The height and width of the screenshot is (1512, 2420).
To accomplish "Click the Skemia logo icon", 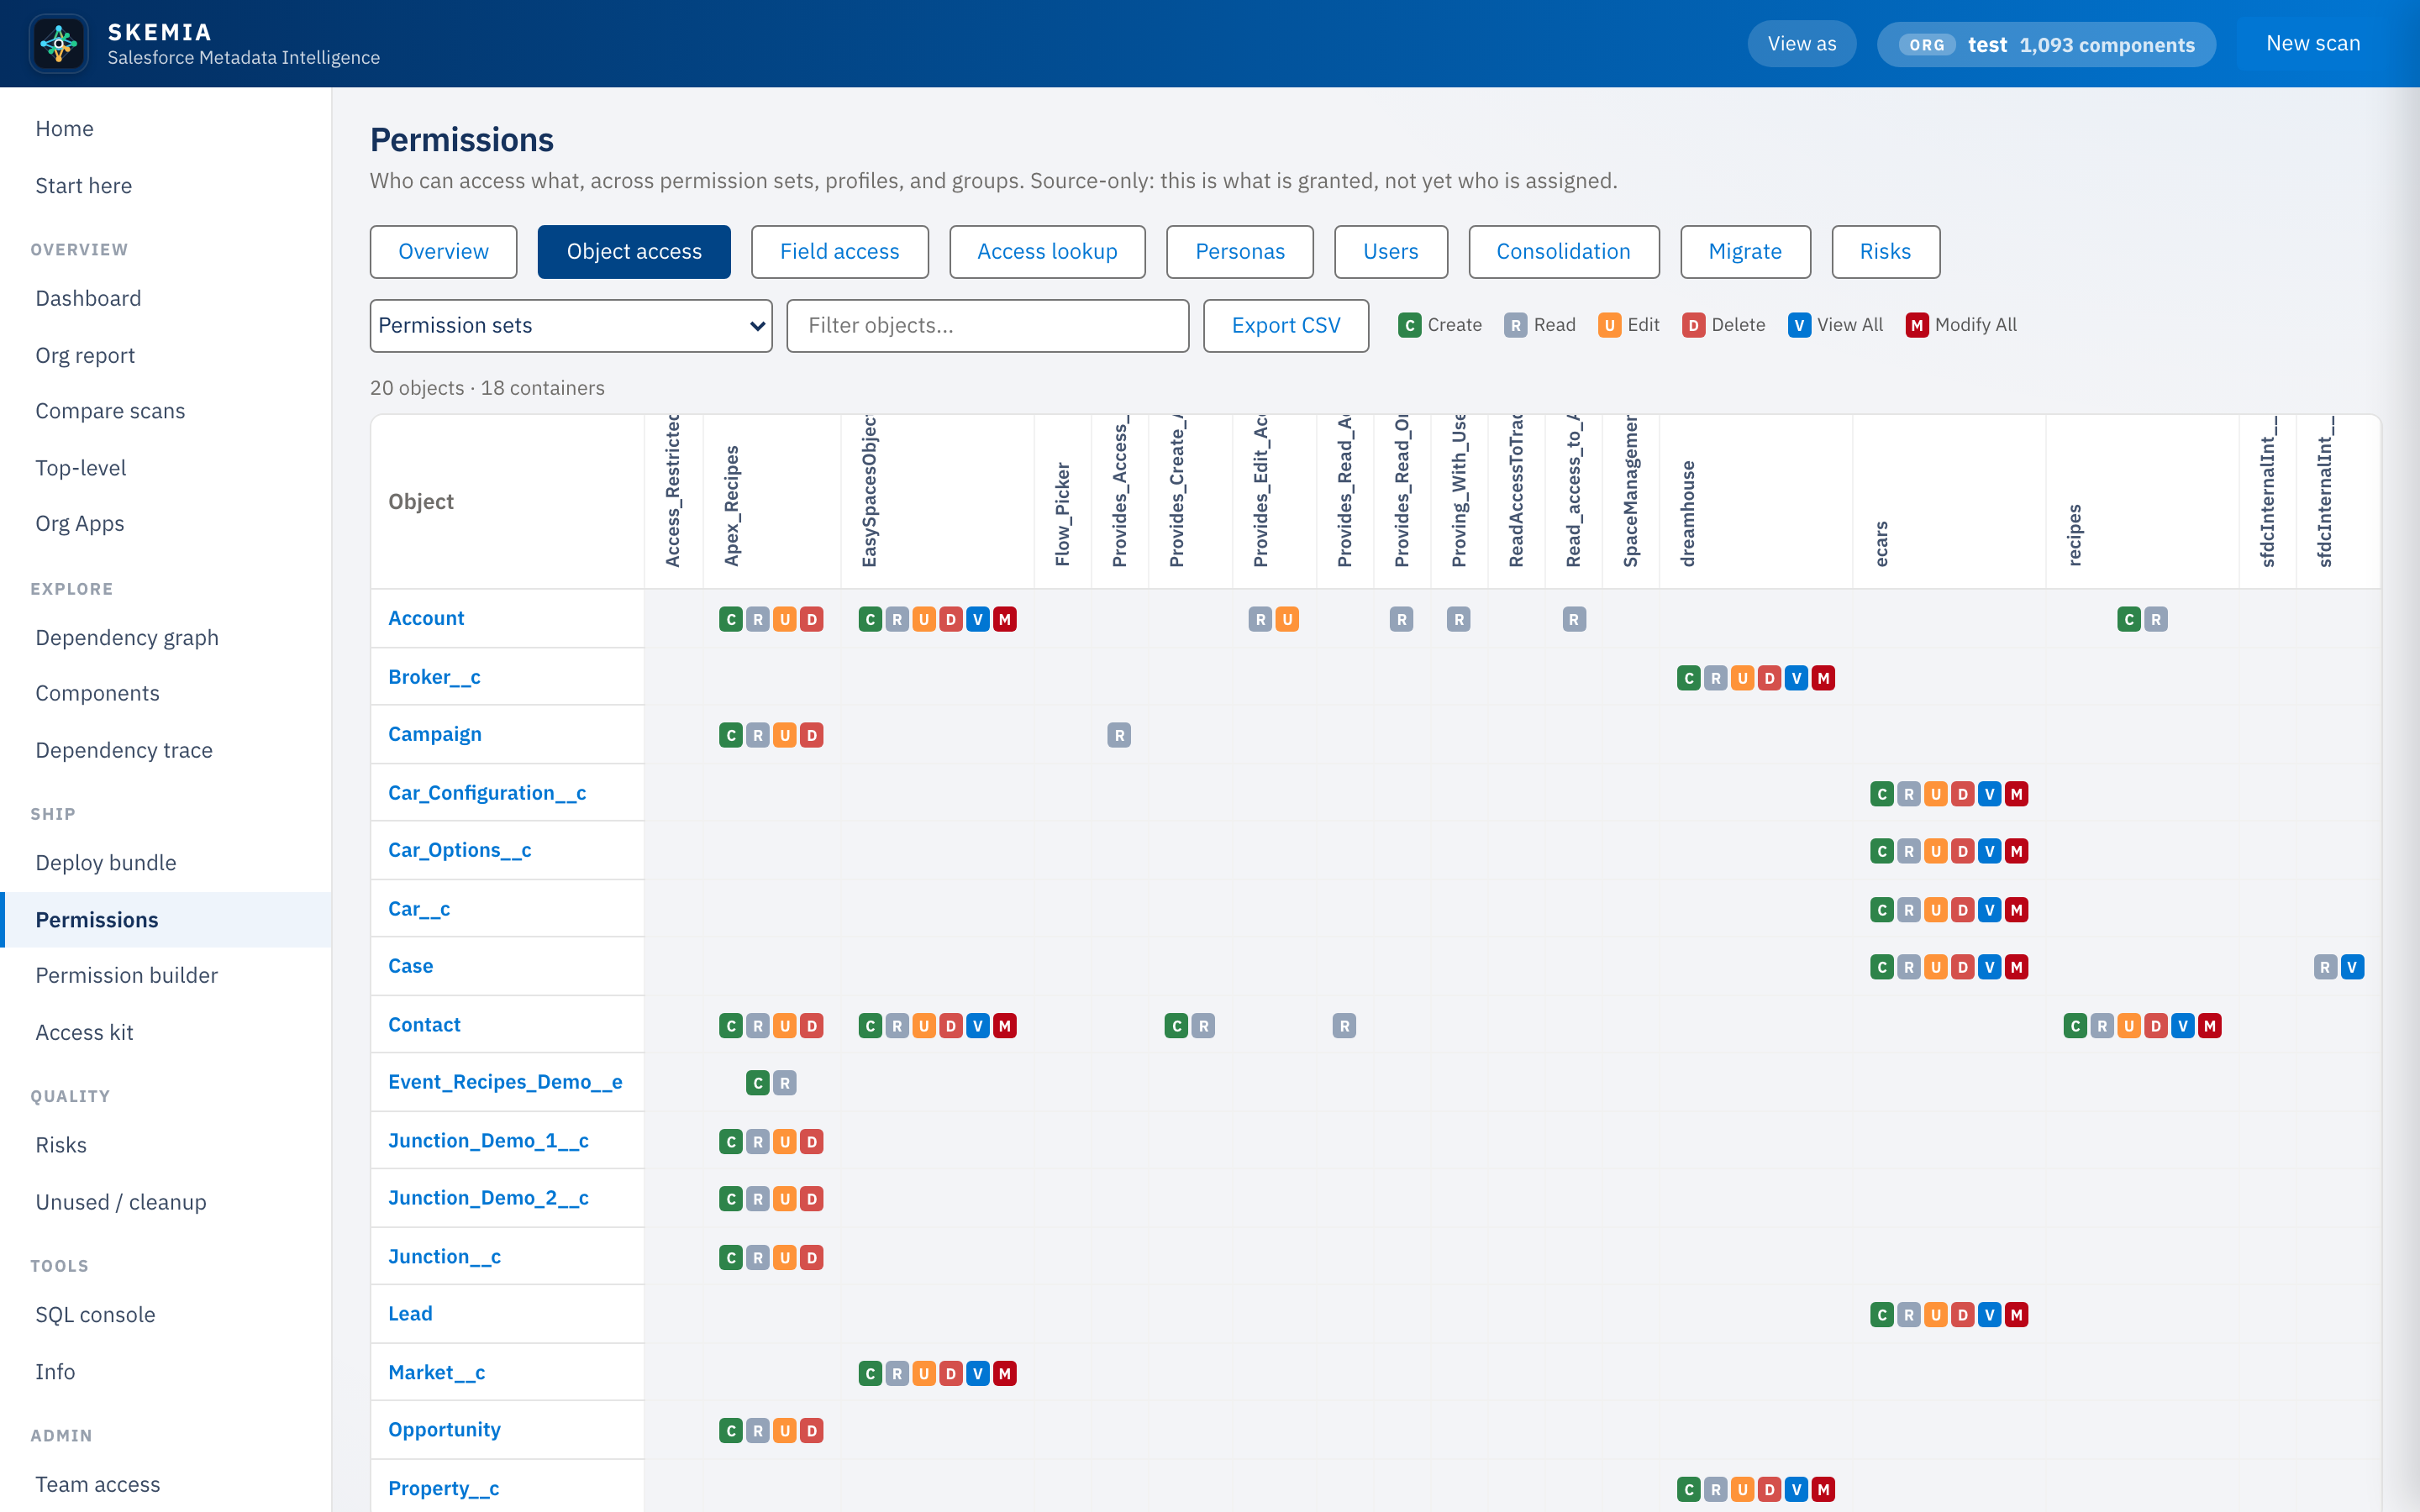I will (x=59, y=44).
